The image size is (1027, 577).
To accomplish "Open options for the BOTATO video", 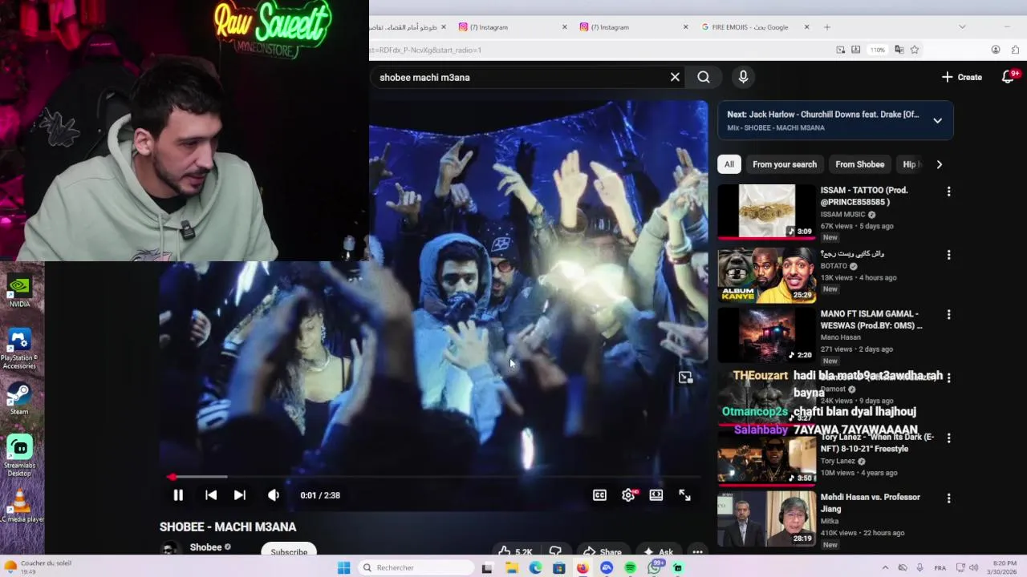I will [948, 255].
